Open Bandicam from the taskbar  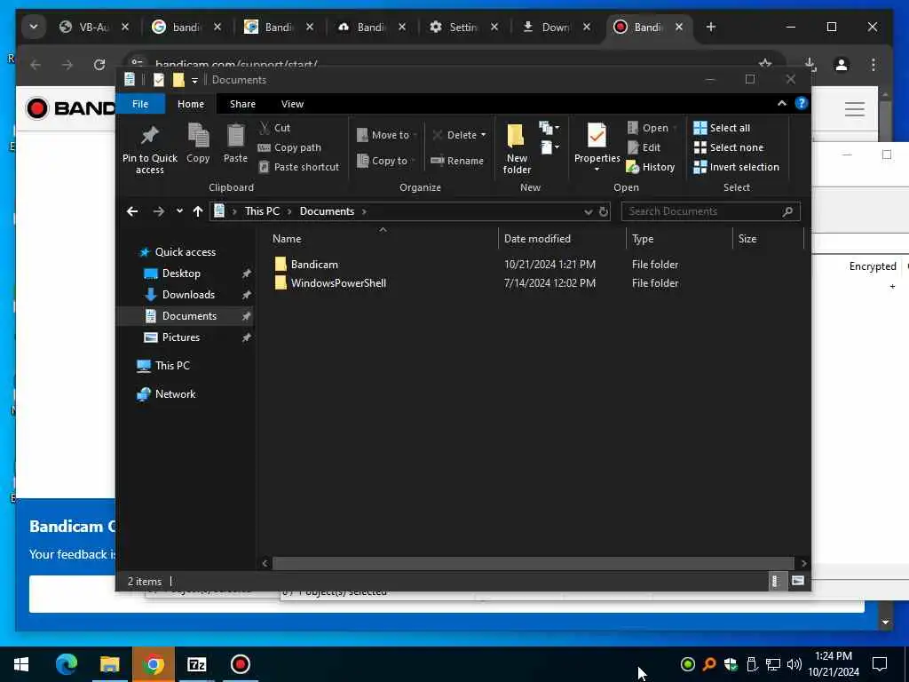240,664
